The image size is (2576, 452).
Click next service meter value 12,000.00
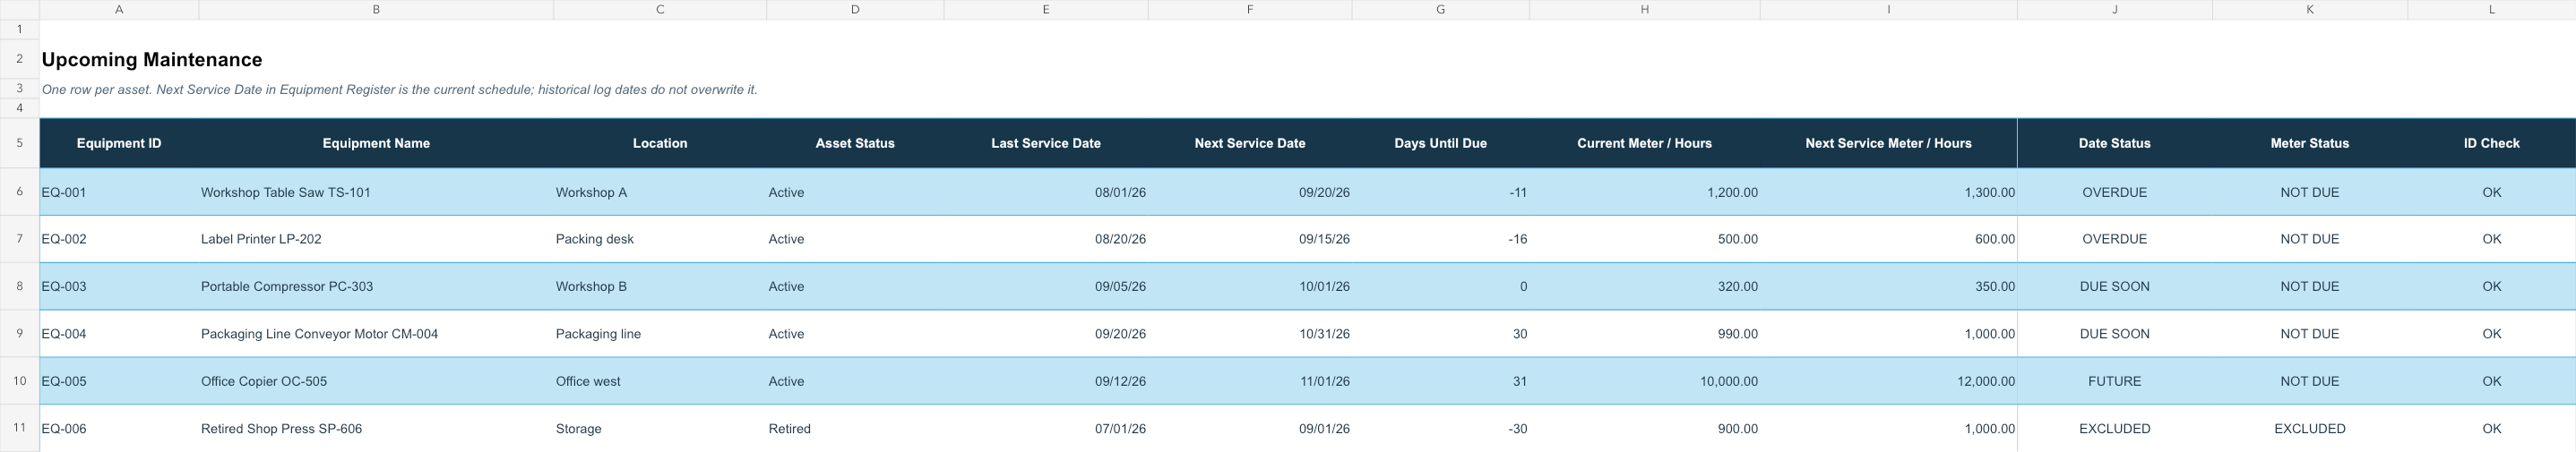pos(1888,381)
